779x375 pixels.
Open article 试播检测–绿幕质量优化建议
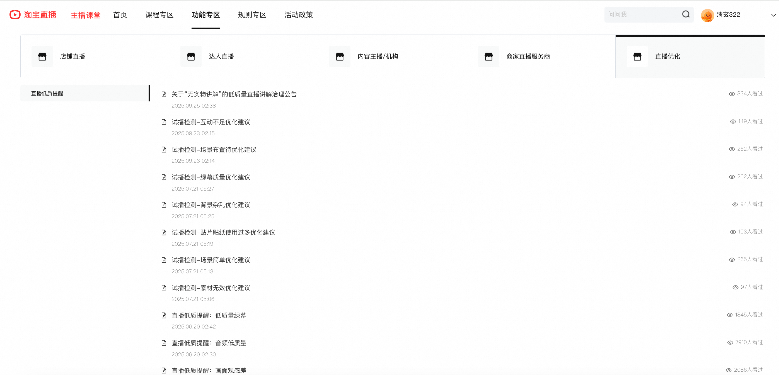click(211, 177)
